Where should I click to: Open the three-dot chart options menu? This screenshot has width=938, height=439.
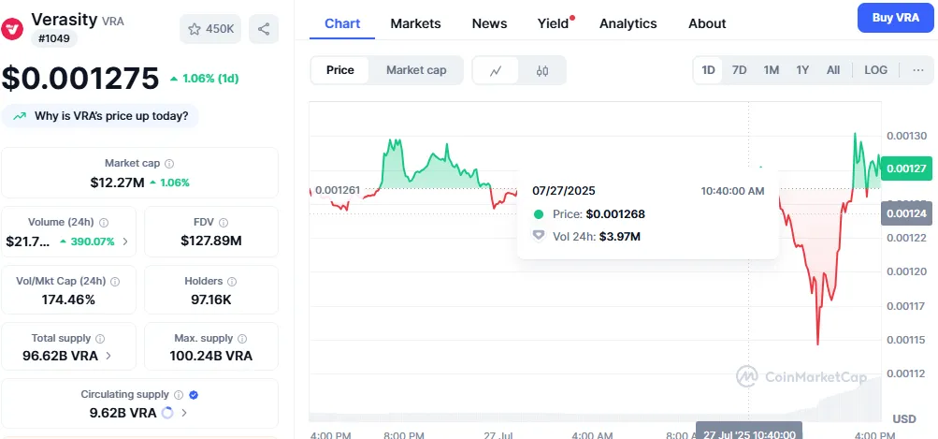(916, 70)
